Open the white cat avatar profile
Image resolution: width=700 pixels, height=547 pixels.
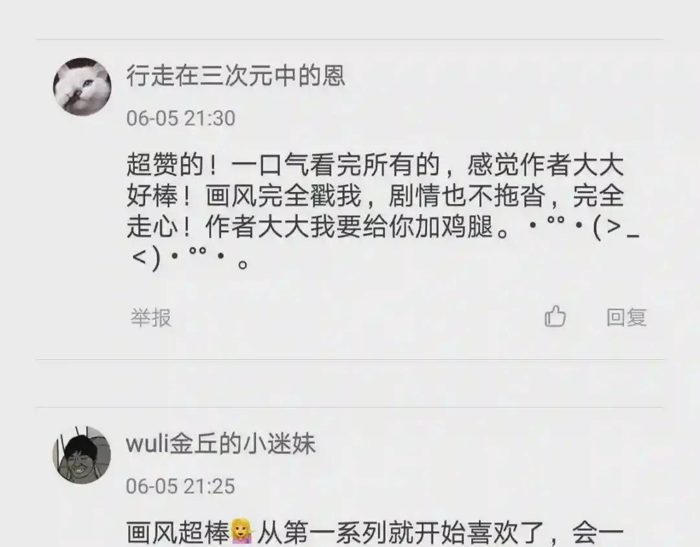click(x=82, y=87)
